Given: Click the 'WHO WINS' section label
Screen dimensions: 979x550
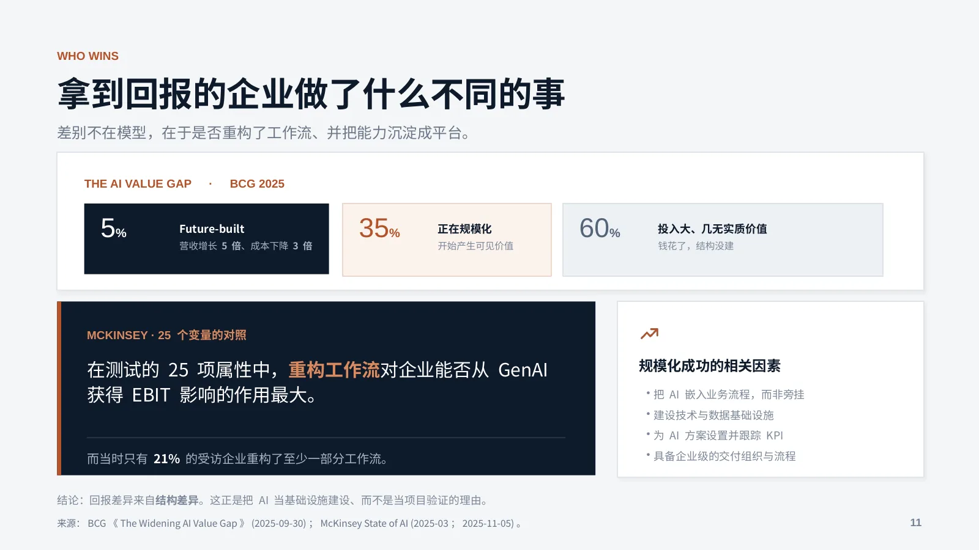Looking at the screenshot, I should point(87,56).
